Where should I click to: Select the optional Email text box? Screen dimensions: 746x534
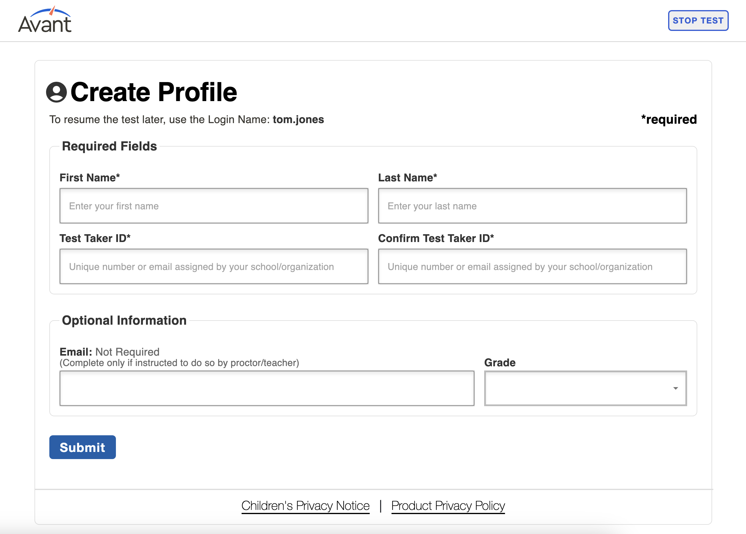(267, 388)
